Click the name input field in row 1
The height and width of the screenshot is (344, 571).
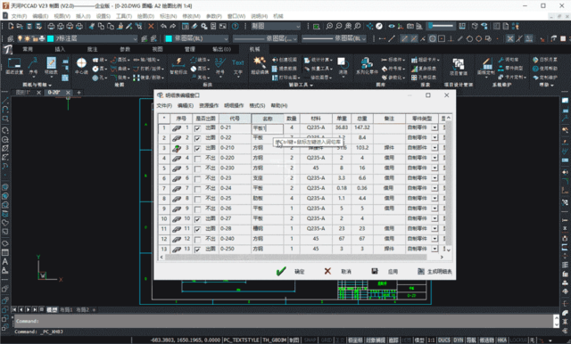pyautogui.click(x=268, y=128)
